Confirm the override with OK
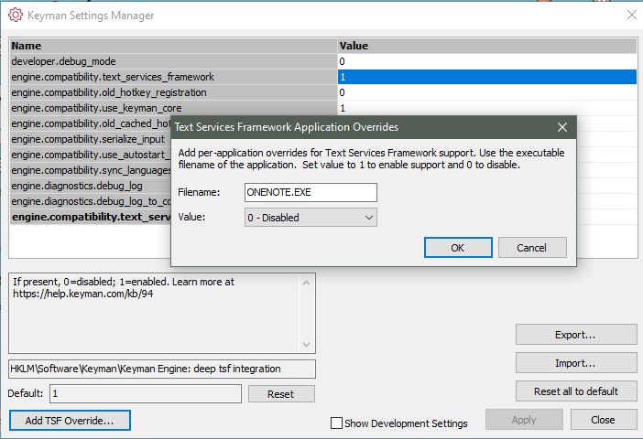The height and width of the screenshot is (439, 643). [458, 248]
